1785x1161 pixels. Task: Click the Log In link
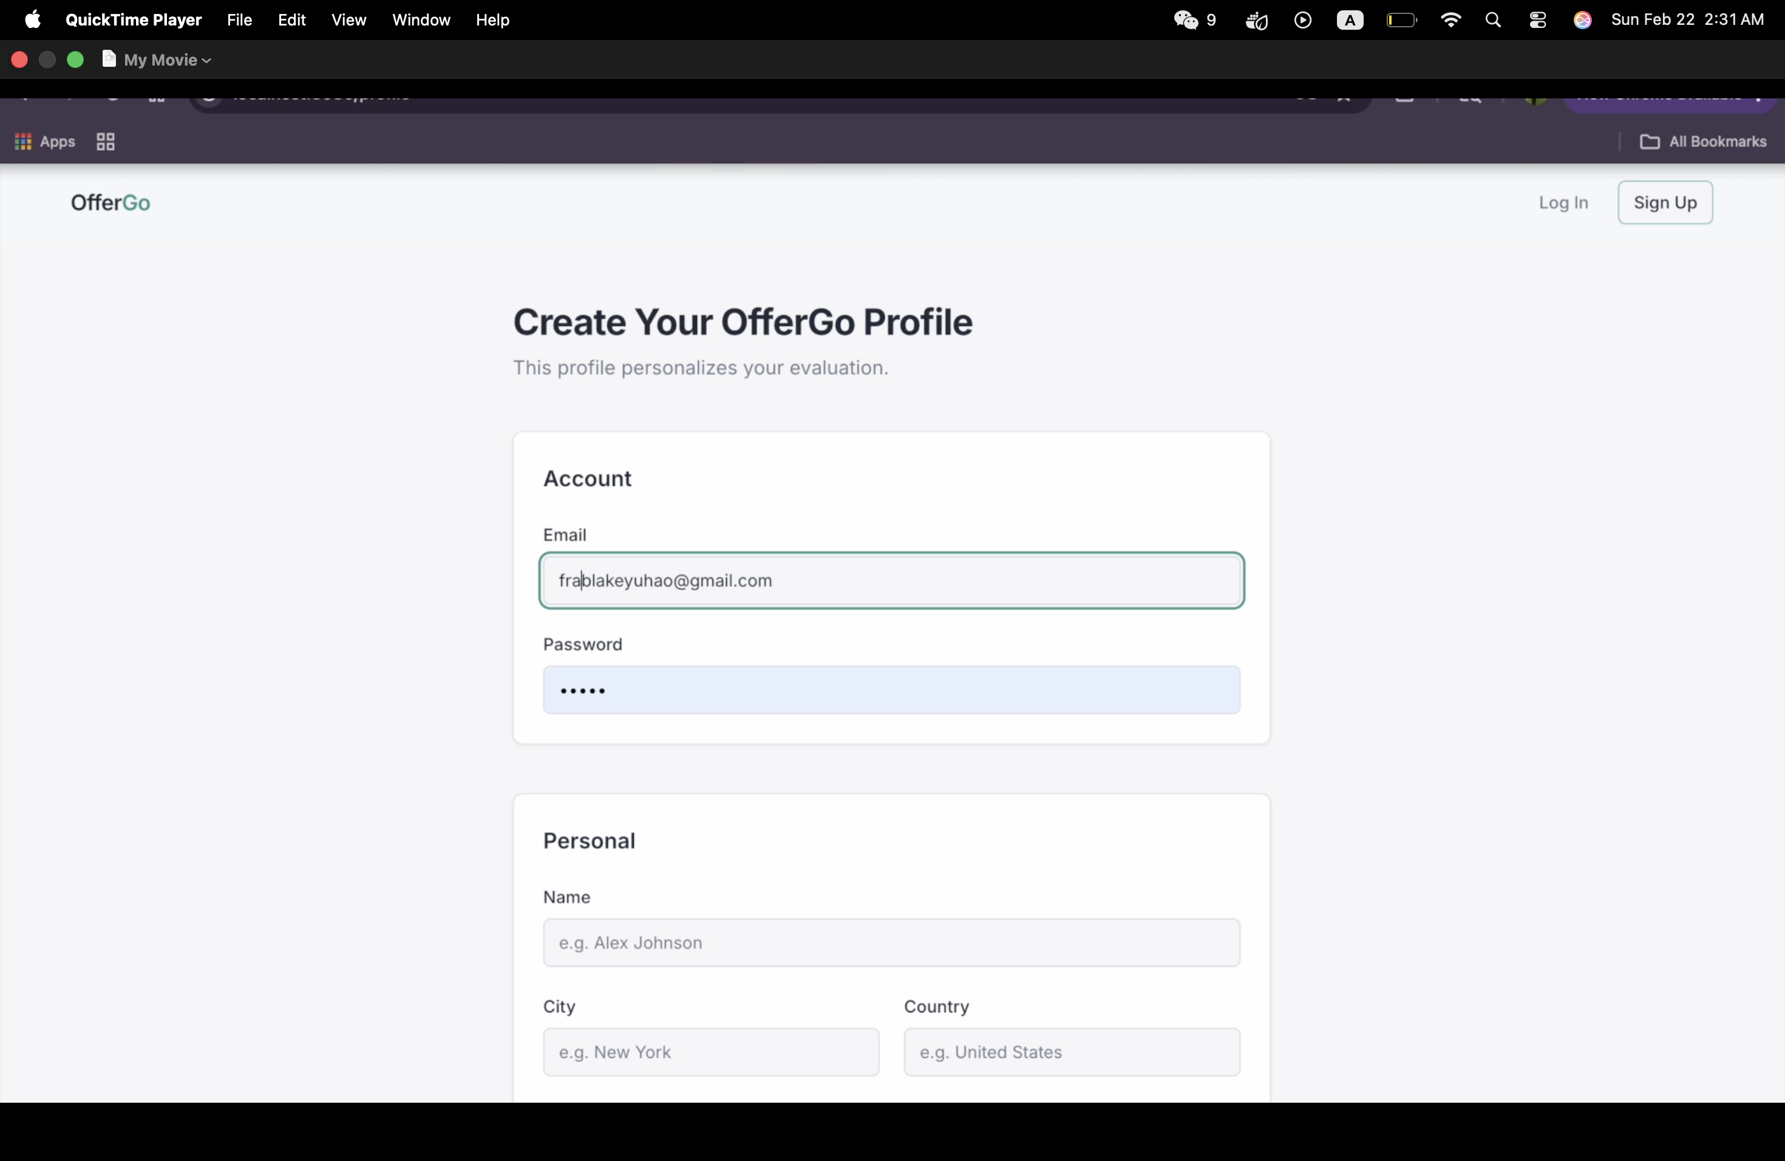[1563, 202]
